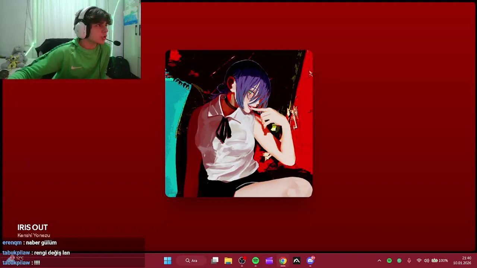Image resolution: width=477 pixels, height=268 pixels.
Task: Open the purple clapperboard app in the taskbar
Action: (x=269, y=261)
